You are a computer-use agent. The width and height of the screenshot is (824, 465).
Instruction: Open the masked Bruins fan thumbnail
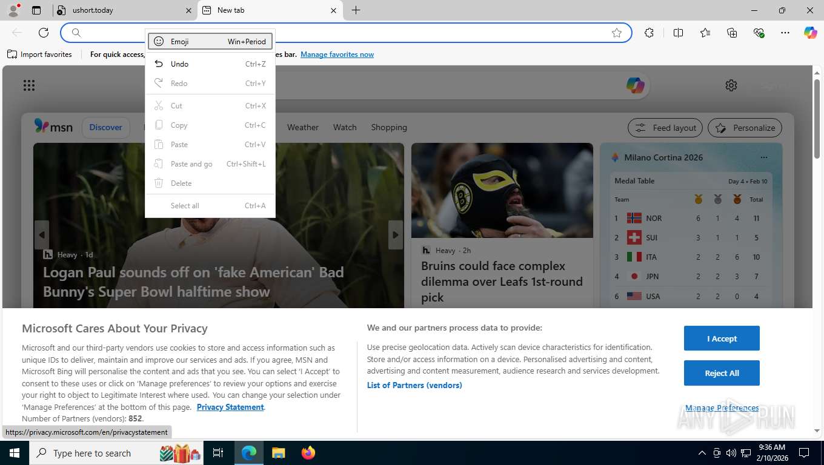click(502, 190)
